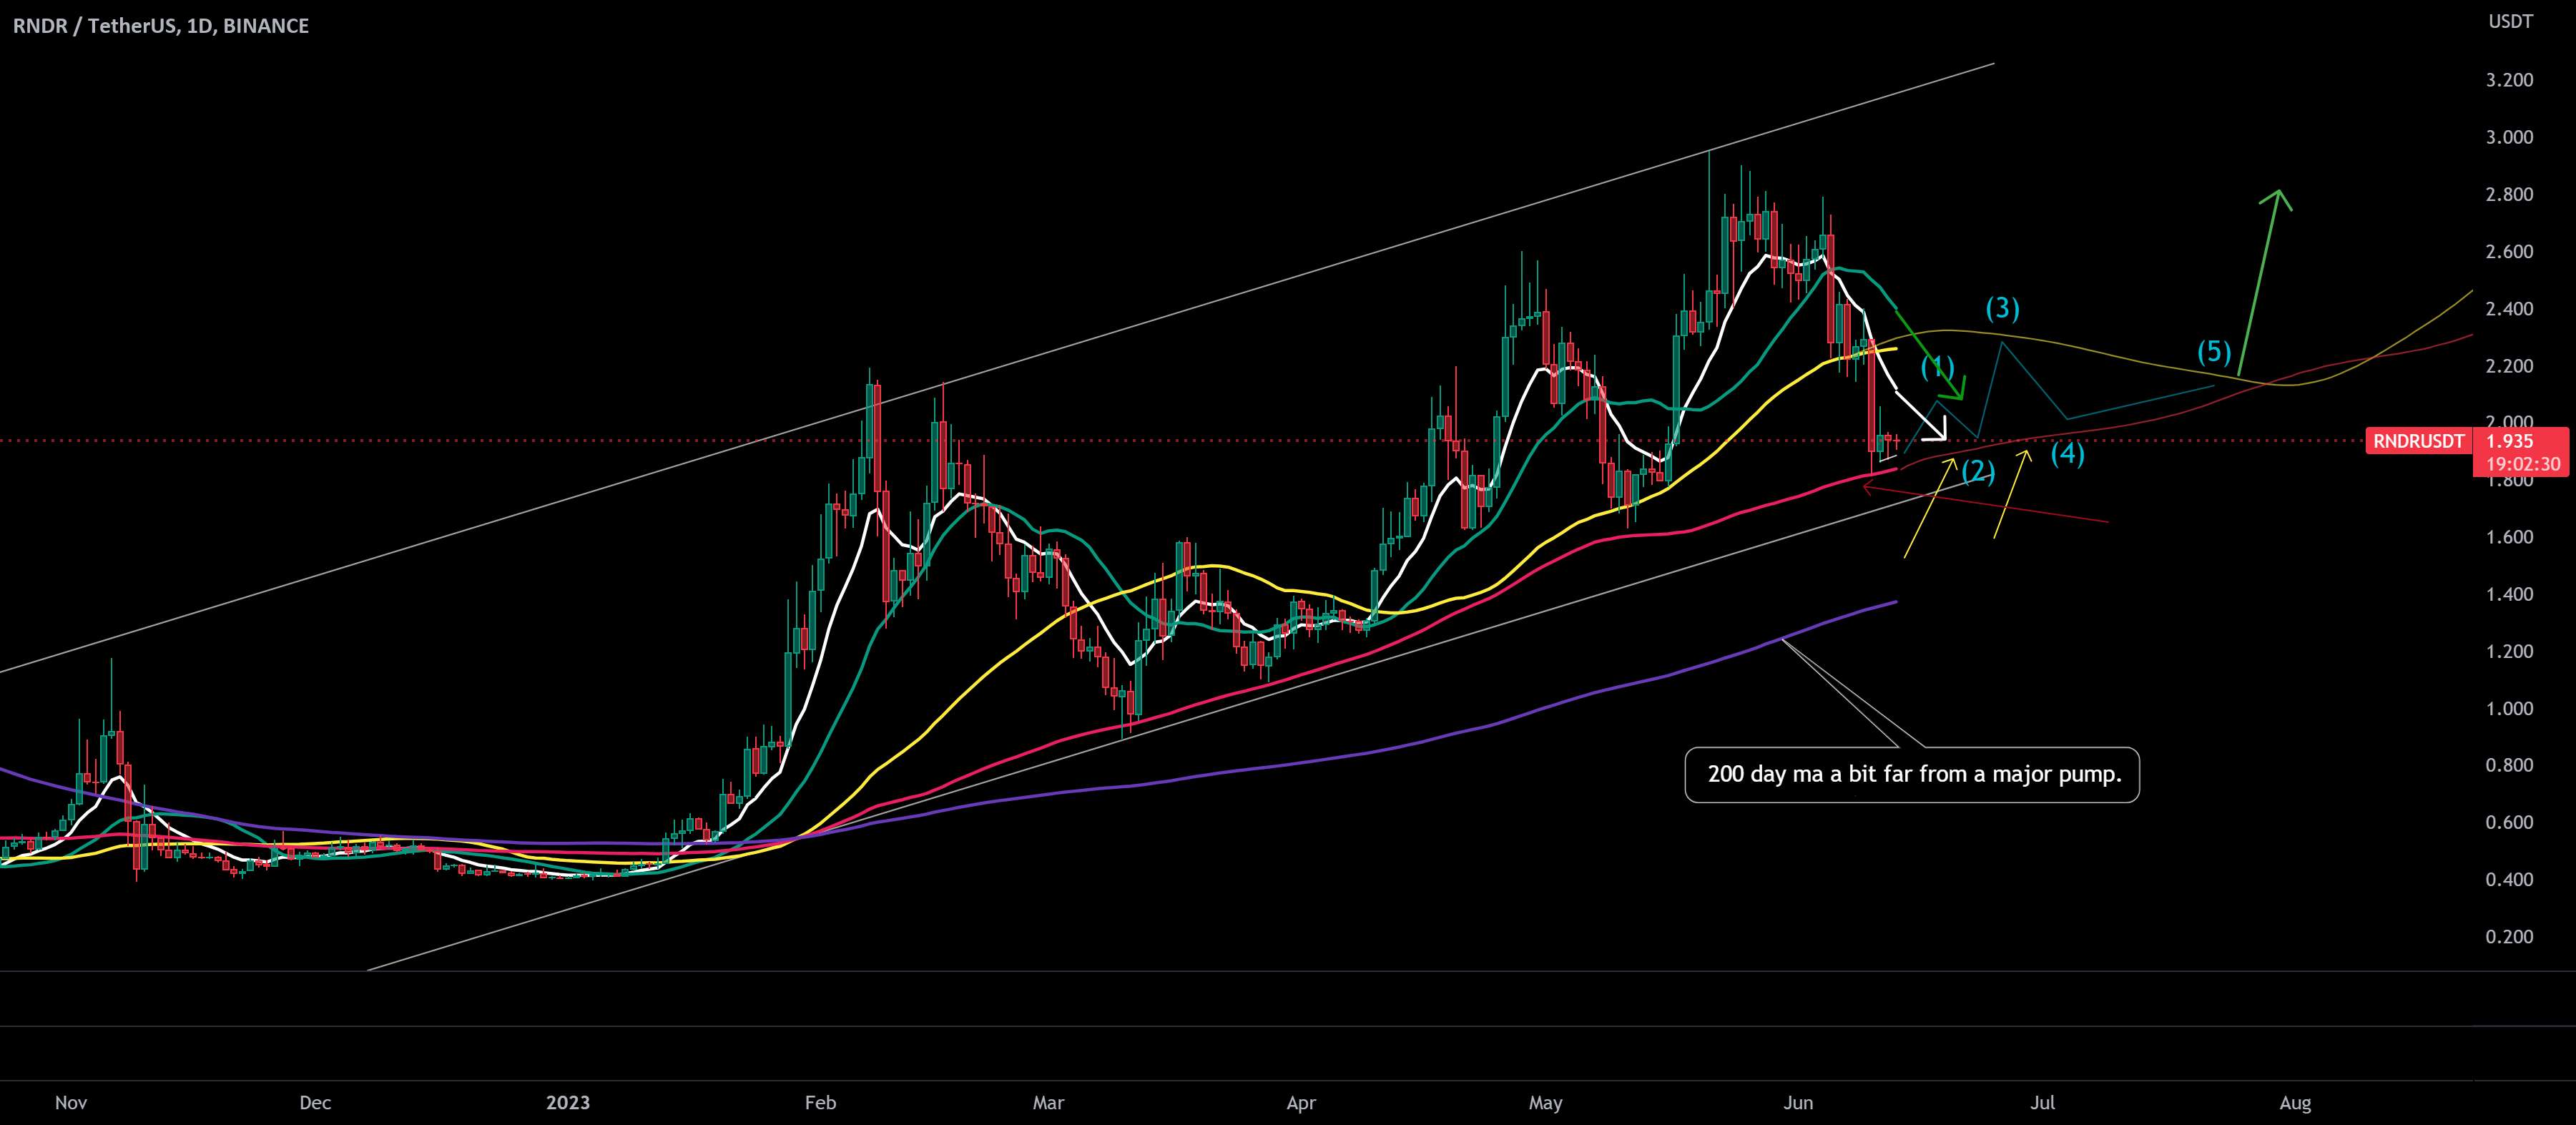Click the 2023 label on time axis
Image resolution: width=2576 pixels, height=1125 pixels.
(x=568, y=1103)
